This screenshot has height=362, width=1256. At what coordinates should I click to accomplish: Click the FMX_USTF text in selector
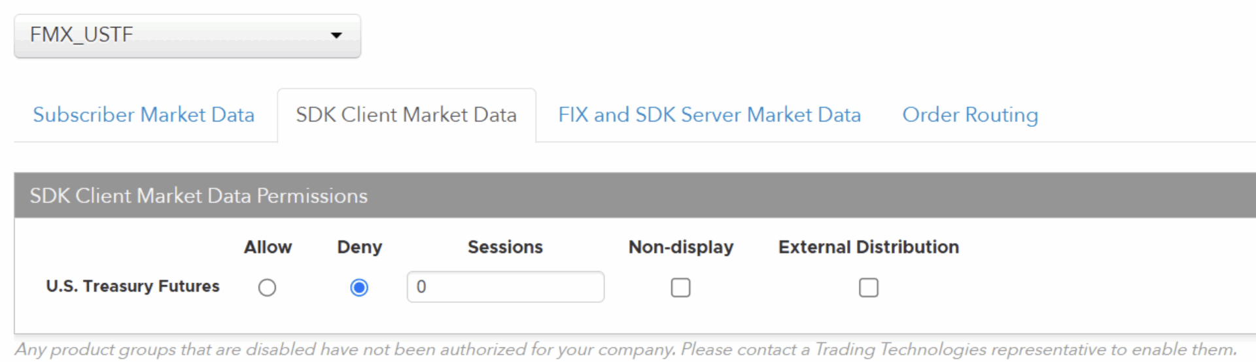click(x=81, y=35)
